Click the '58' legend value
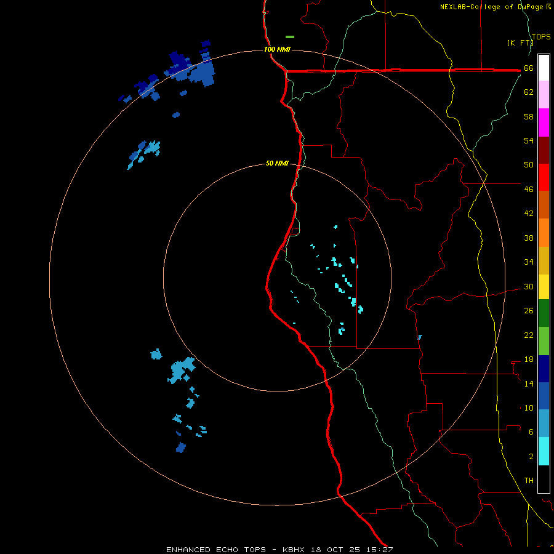554x554 pixels. tap(529, 116)
